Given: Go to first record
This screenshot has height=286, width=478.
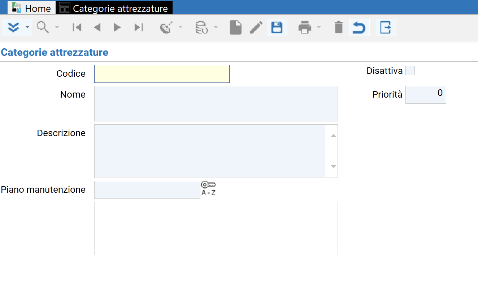Looking at the screenshot, I should (x=77, y=27).
